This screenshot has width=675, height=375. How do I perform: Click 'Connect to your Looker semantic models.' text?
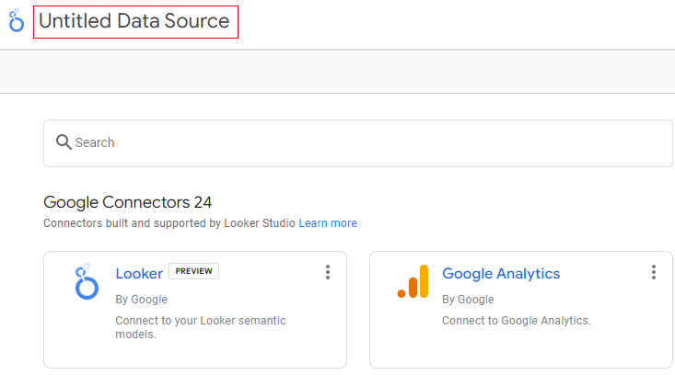201,327
